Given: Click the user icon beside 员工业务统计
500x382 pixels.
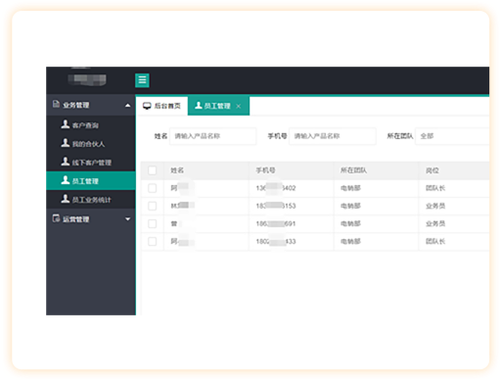Looking at the screenshot, I should click(x=66, y=199).
